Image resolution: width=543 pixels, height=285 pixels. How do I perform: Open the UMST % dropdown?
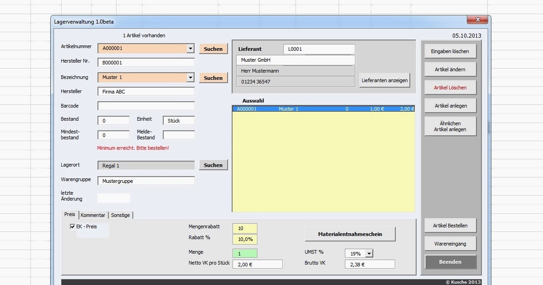pos(368,253)
